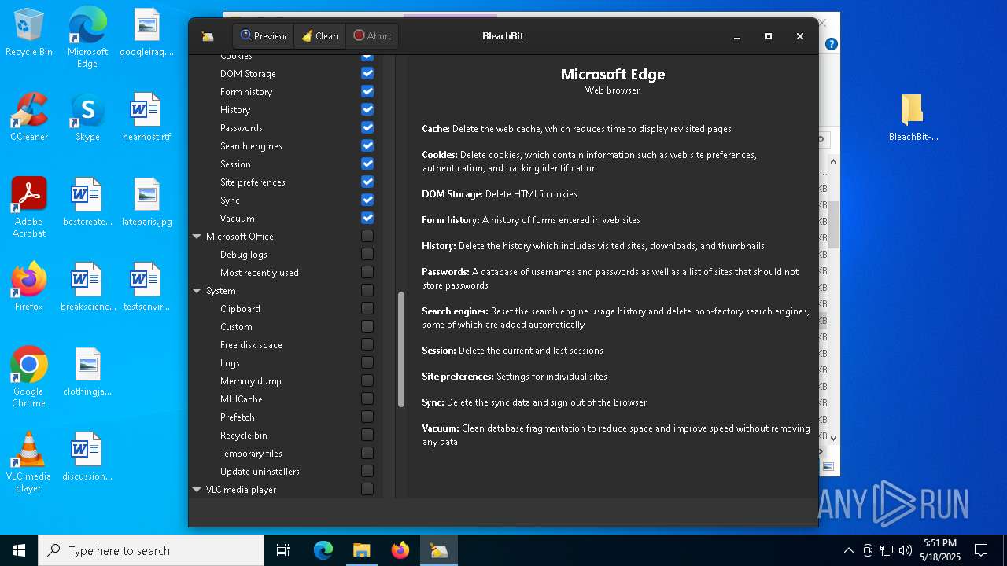
Task: Enable the Debug logs checkbox
Action: click(x=367, y=254)
